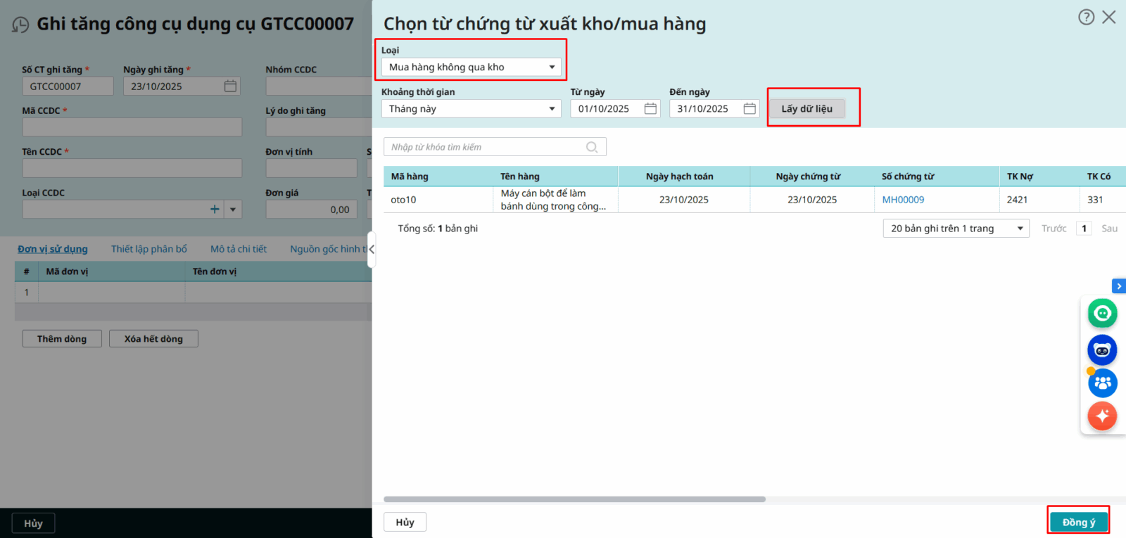1126x538 pixels.
Task: Click the Đơn giá field
Action: 312,209
